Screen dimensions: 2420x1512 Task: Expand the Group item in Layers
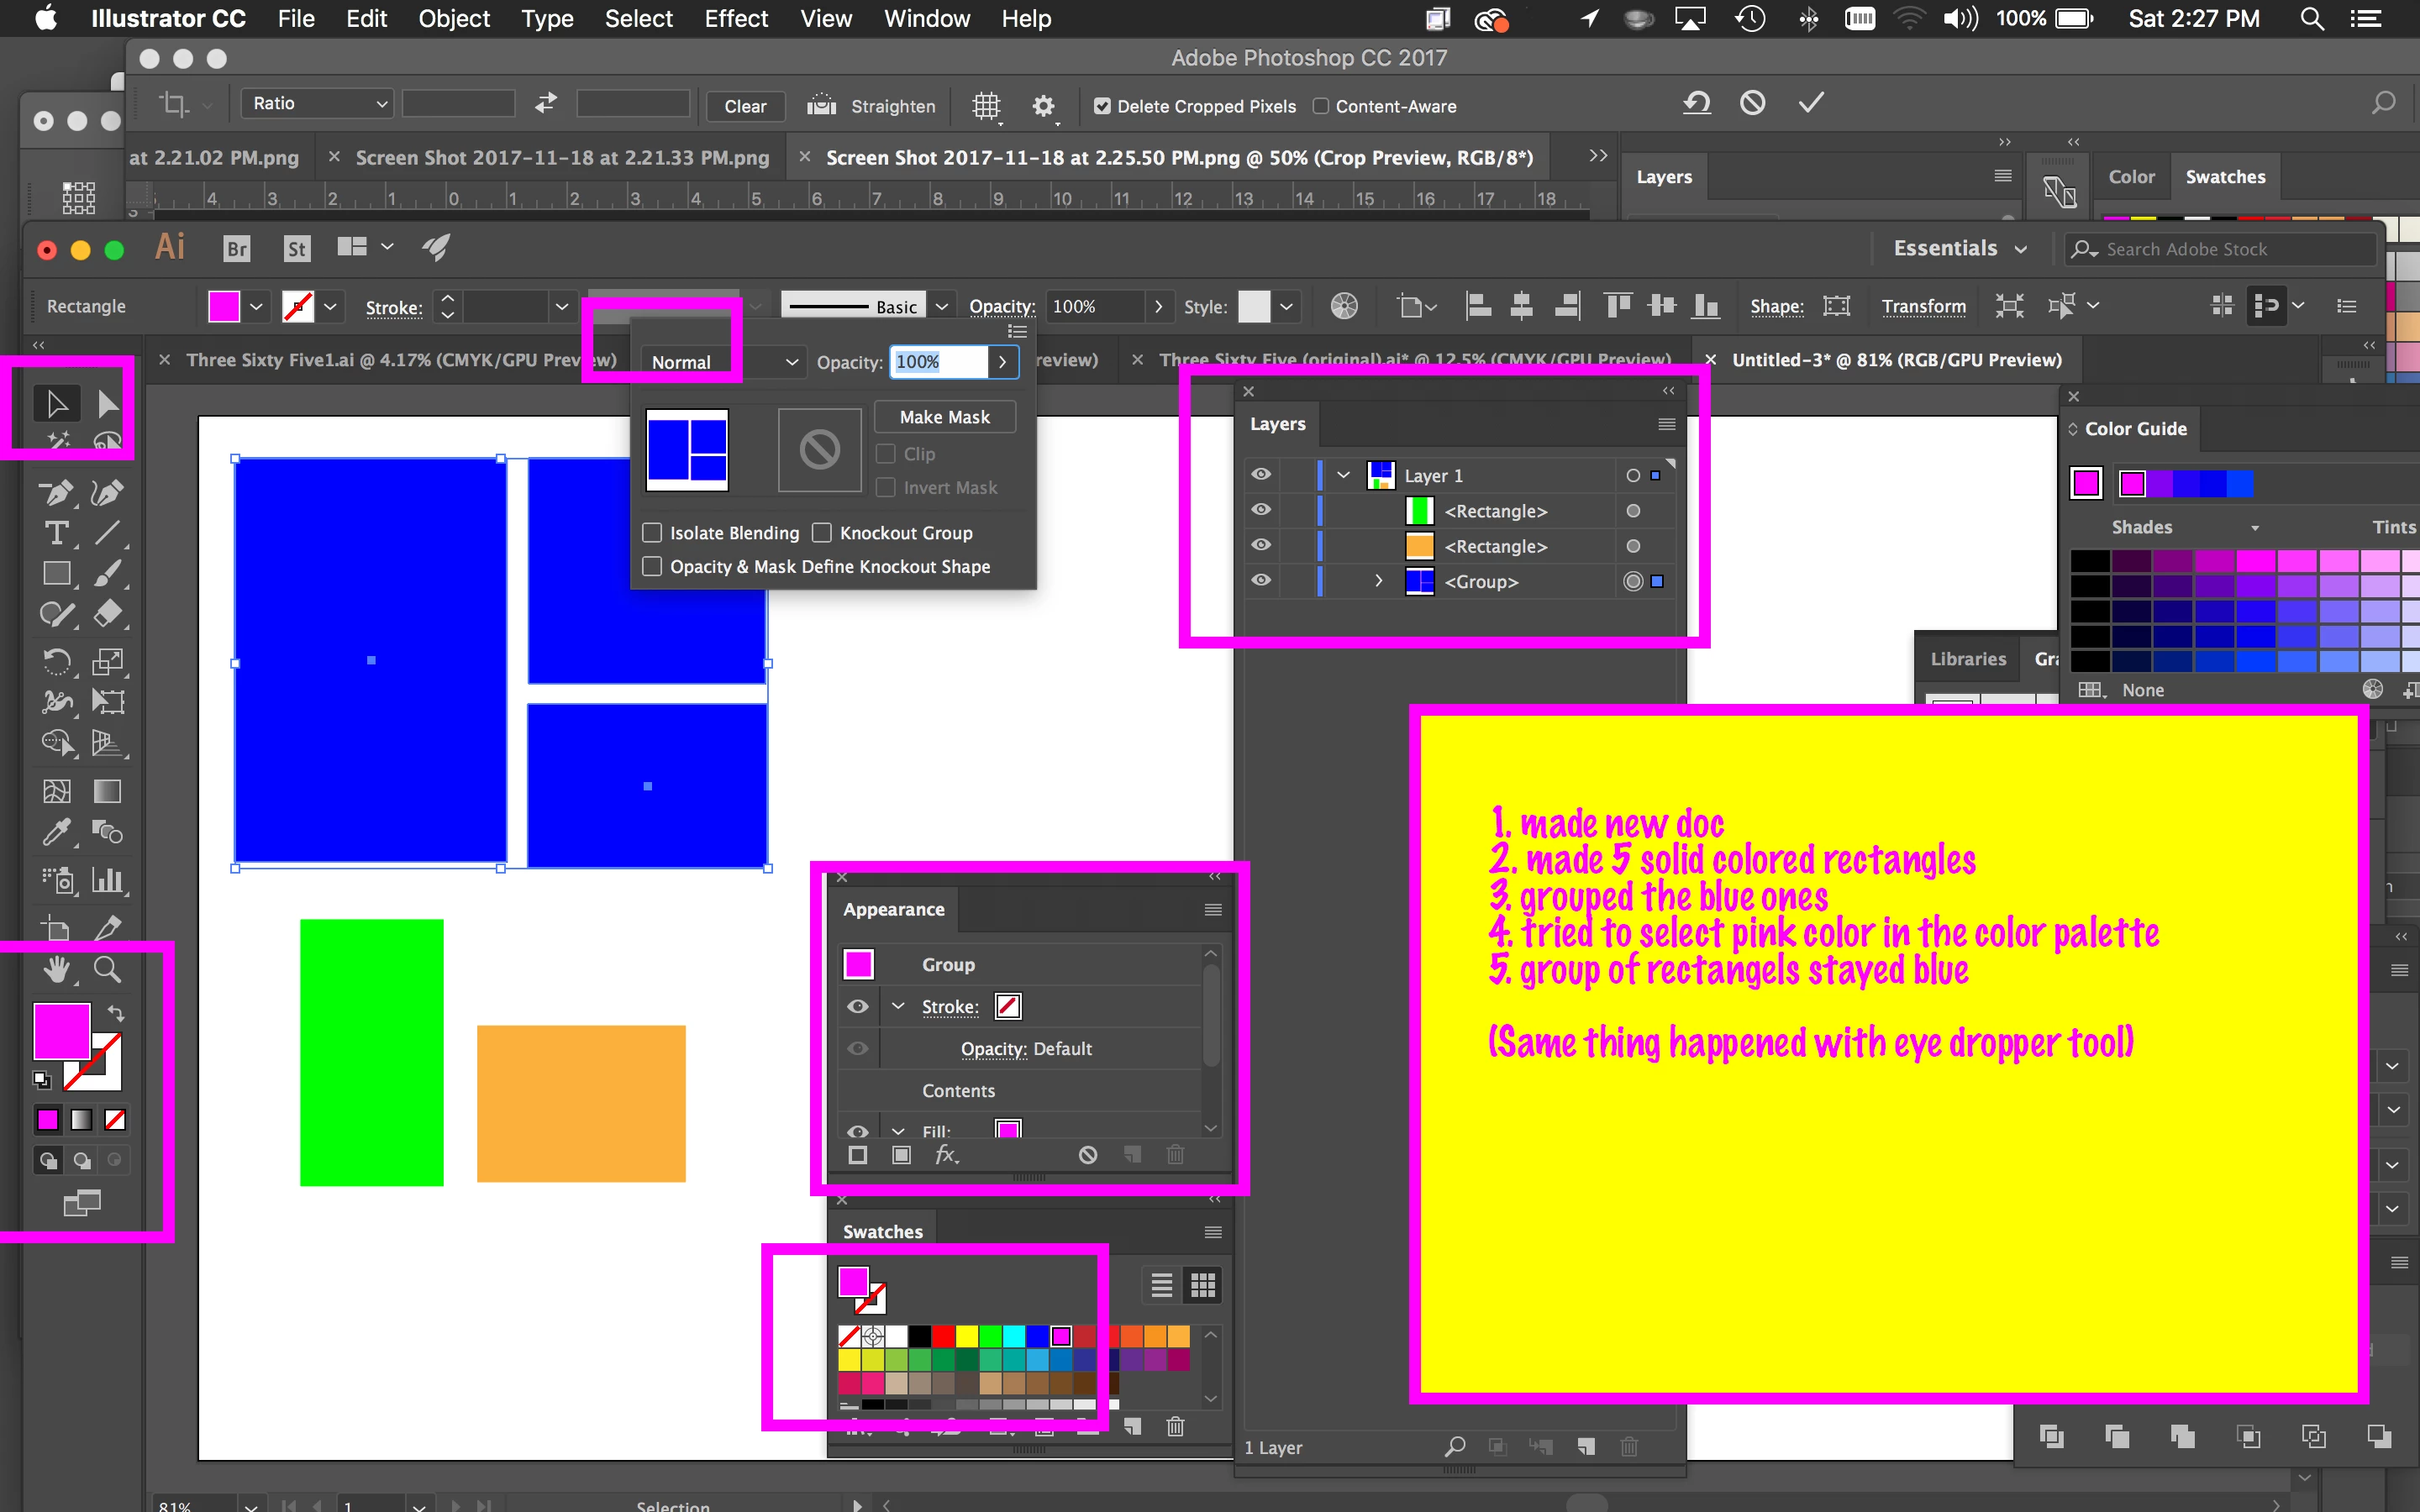[x=1378, y=580]
